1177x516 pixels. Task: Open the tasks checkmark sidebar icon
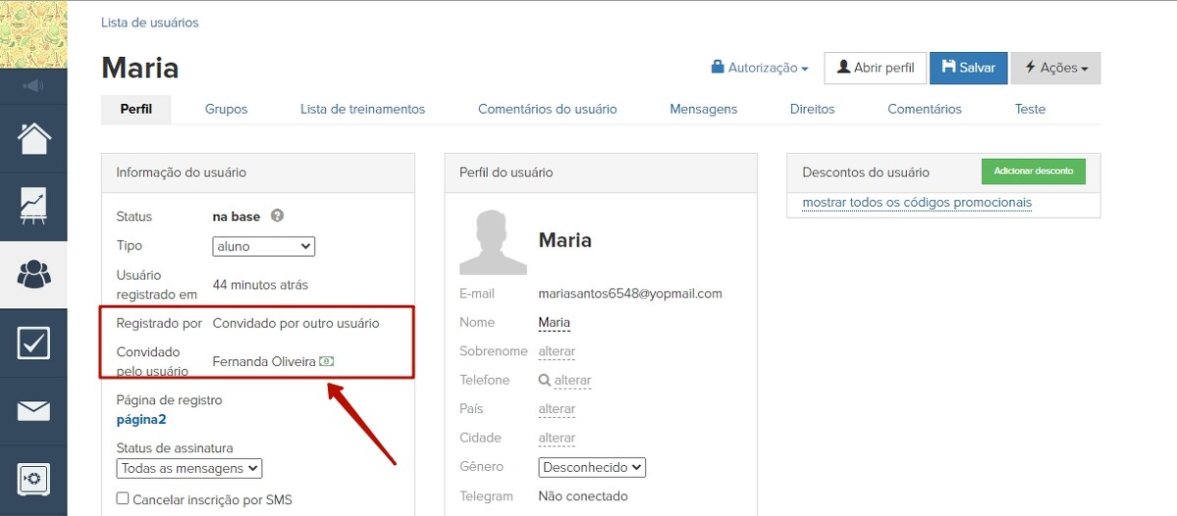tap(33, 342)
